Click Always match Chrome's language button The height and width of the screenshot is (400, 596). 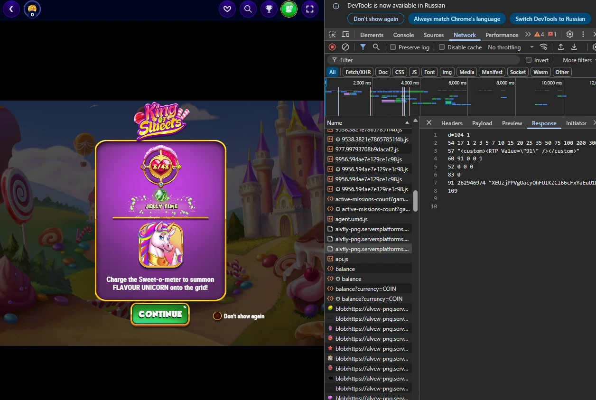[x=457, y=19]
